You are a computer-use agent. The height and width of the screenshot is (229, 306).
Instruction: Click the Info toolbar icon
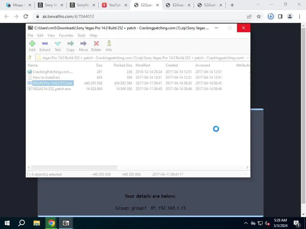(109, 46)
